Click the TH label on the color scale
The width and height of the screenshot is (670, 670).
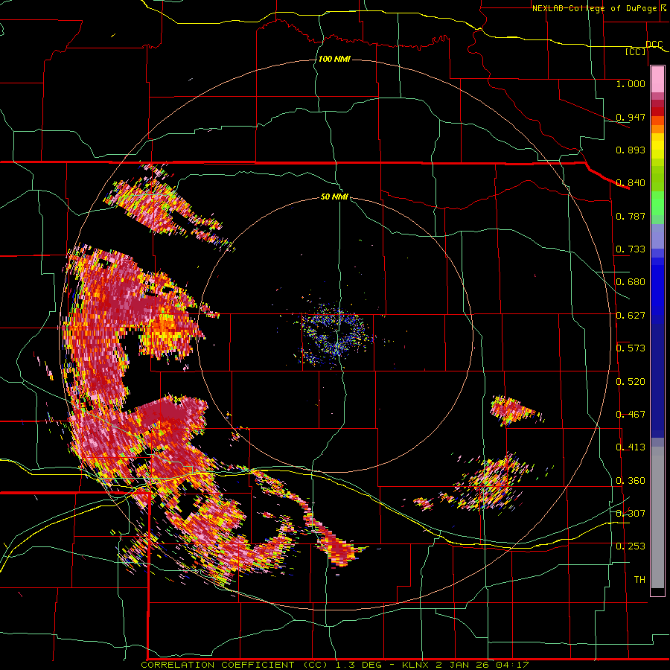(639, 580)
